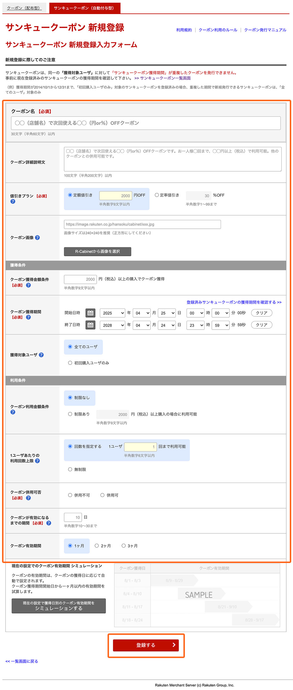Image resolution: width=293 pixels, height=690 pixels.
Task: Open start day dropdown showing 25
Action: [x=167, y=313]
